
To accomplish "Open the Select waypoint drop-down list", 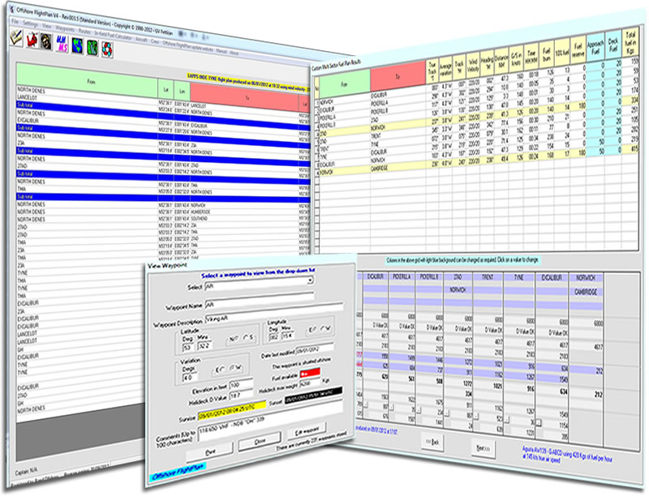I will point(310,280).
